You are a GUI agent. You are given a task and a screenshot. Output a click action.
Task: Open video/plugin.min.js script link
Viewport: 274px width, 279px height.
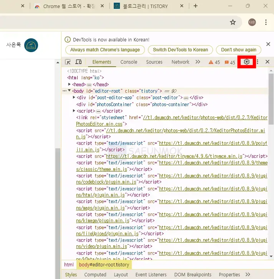pos(172,243)
